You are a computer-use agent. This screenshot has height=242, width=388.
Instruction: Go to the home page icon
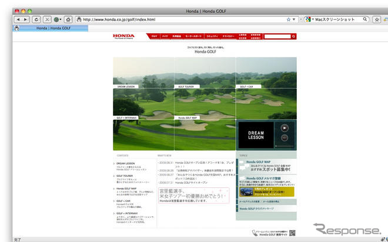tap(68, 19)
